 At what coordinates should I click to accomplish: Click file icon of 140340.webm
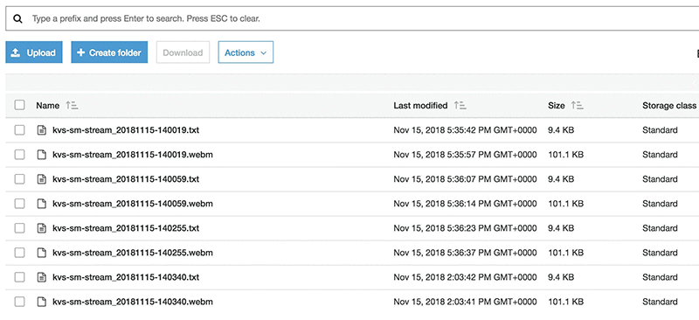41,303
